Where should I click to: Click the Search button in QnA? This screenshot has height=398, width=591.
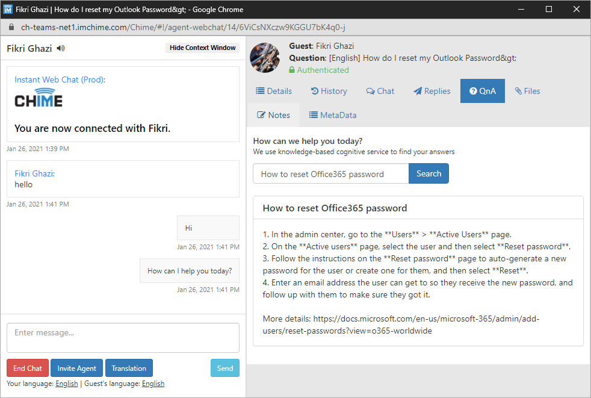click(429, 173)
